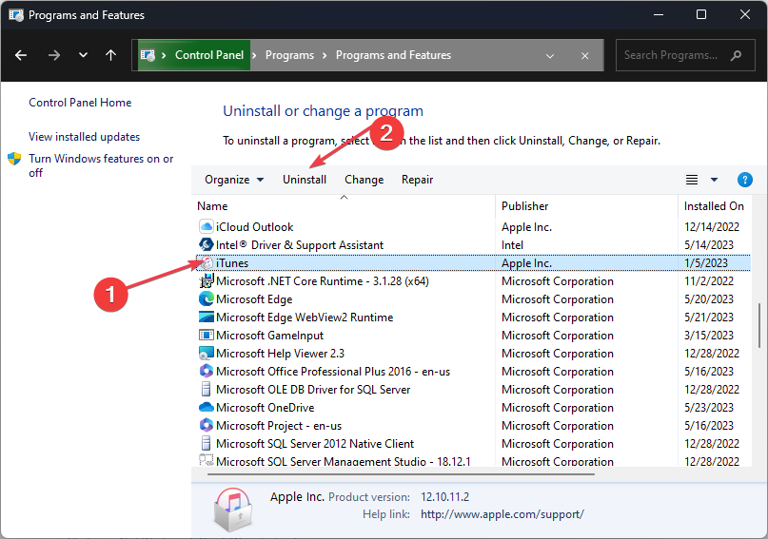Click Microsoft Help Viewer 2.3 icon
The width and height of the screenshot is (768, 539).
click(x=207, y=353)
